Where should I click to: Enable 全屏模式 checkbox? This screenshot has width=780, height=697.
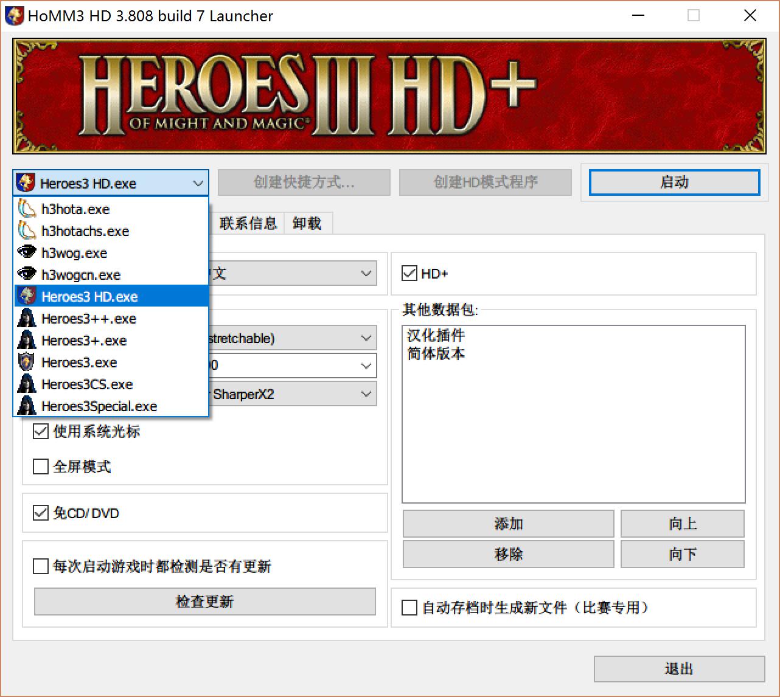point(41,466)
